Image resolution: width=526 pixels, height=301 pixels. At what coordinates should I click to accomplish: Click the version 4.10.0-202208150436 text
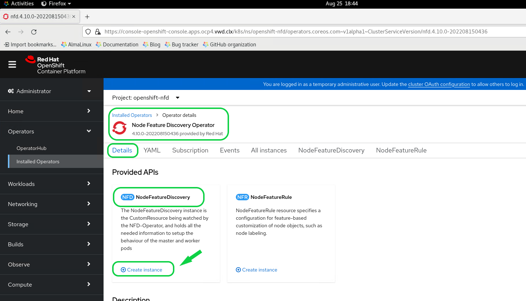[x=155, y=133]
